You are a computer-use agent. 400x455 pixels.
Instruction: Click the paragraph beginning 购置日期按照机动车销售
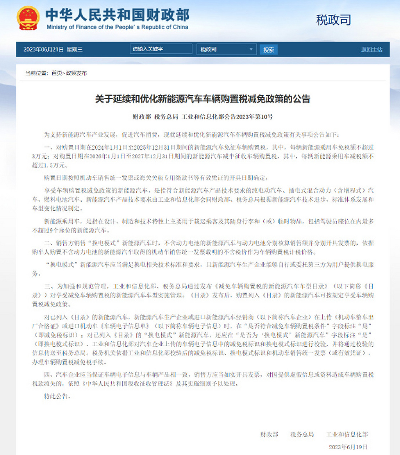(156, 178)
